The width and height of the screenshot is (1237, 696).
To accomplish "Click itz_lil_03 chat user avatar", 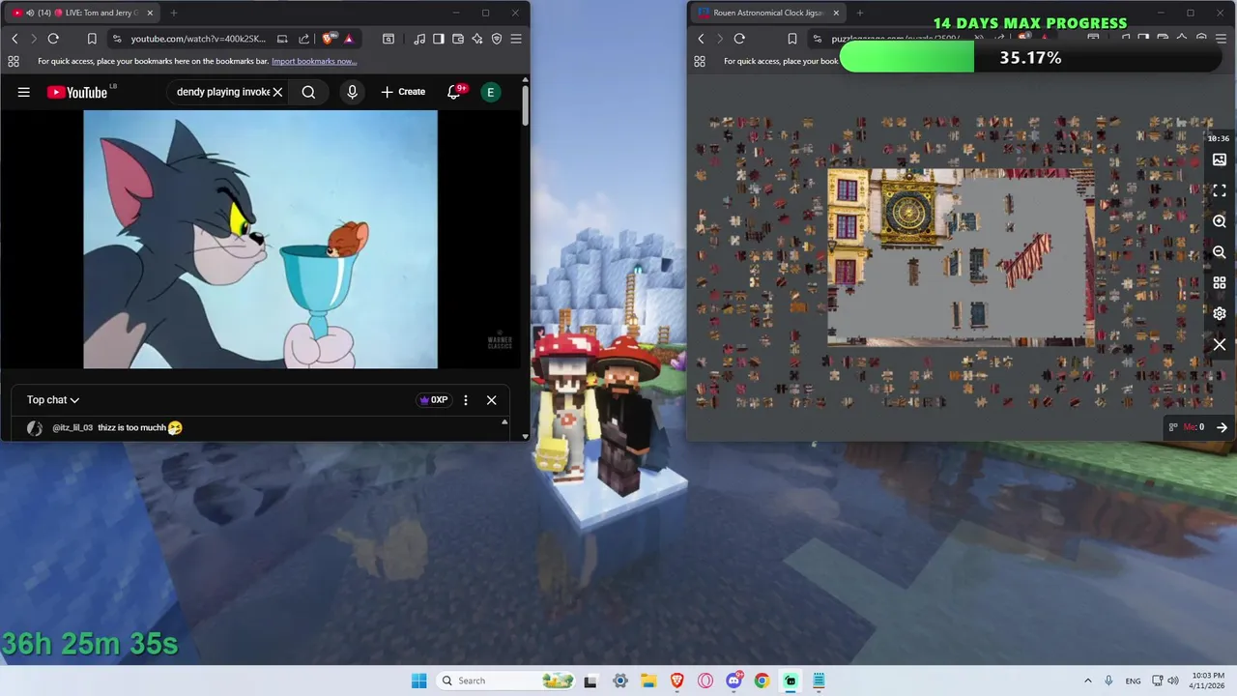I will point(35,427).
